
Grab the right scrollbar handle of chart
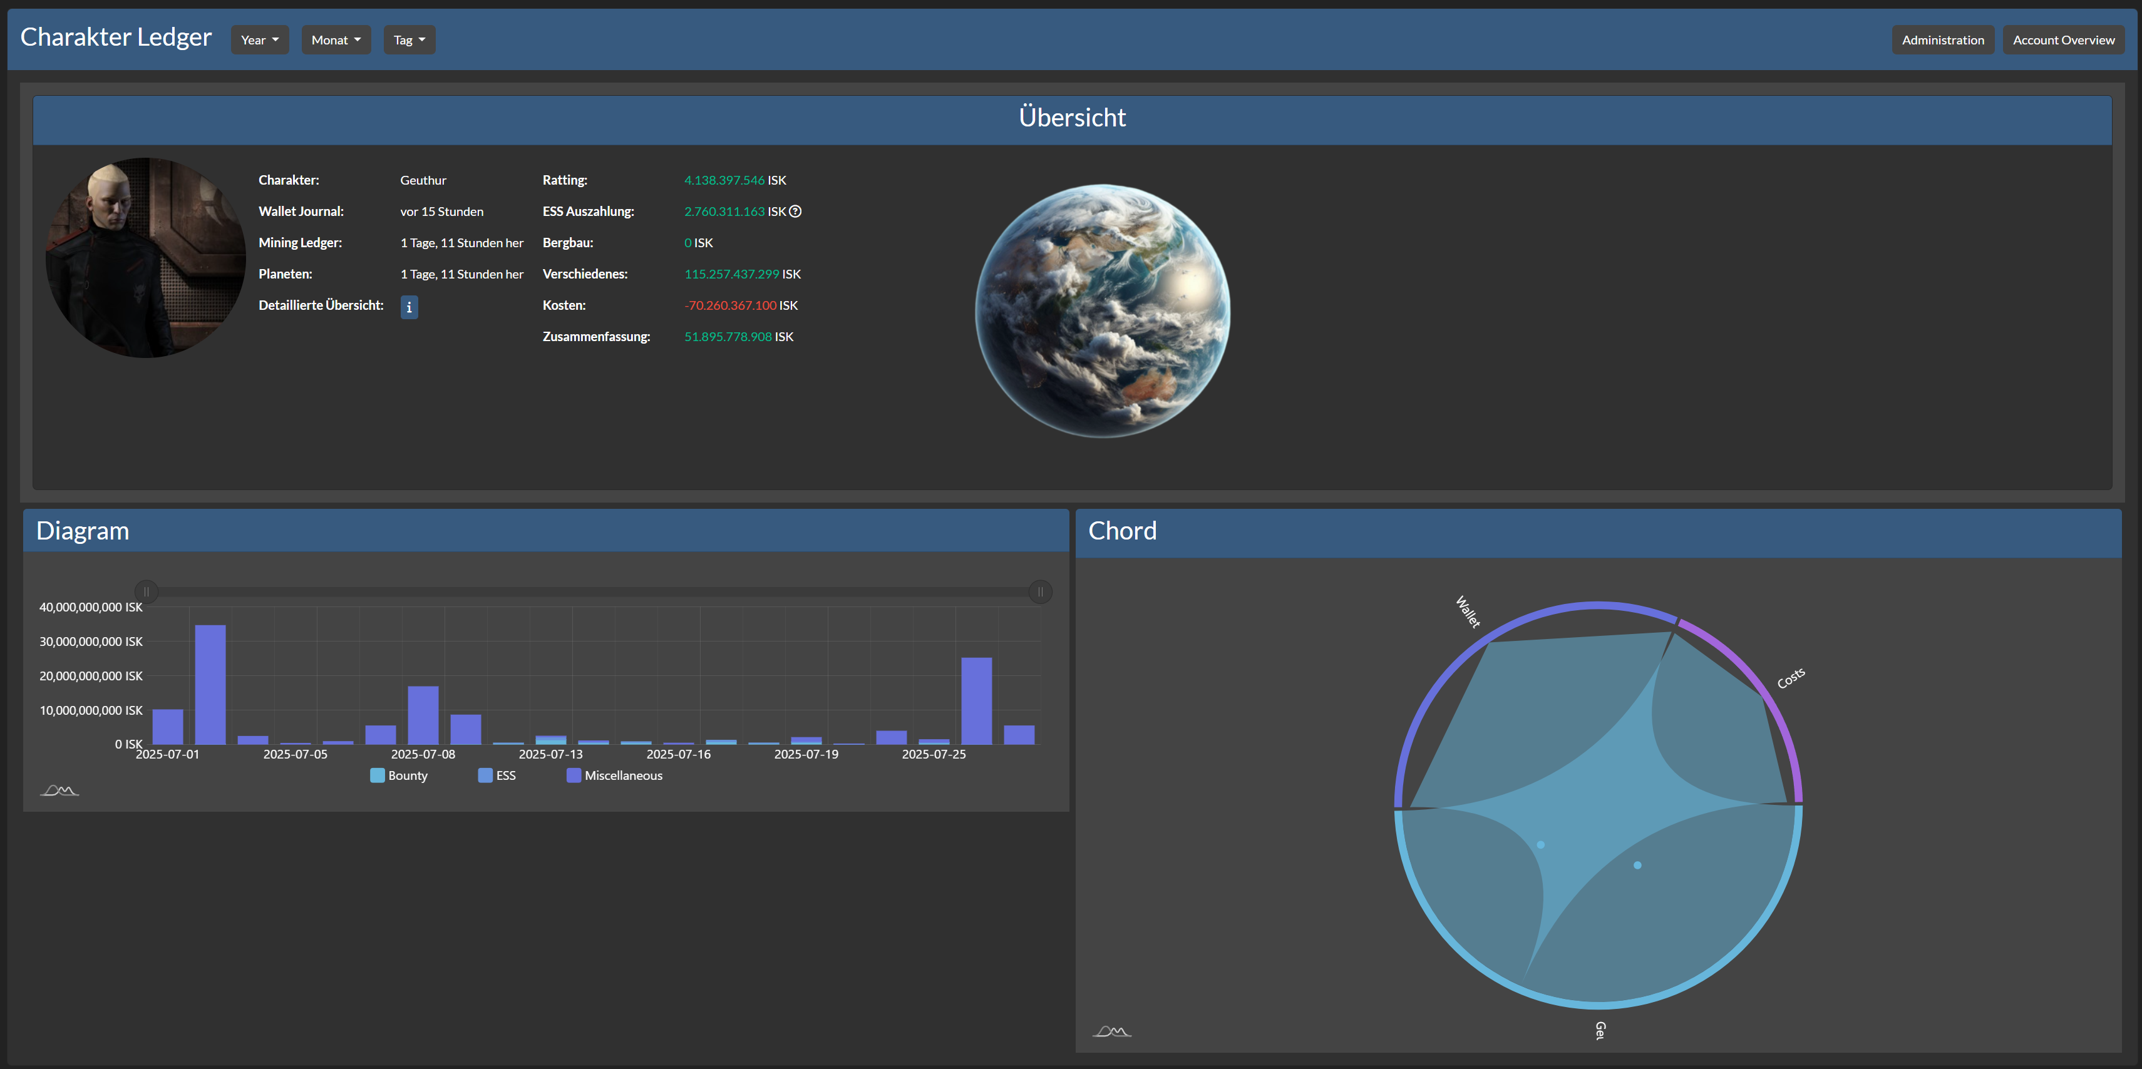tap(1039, 592)
